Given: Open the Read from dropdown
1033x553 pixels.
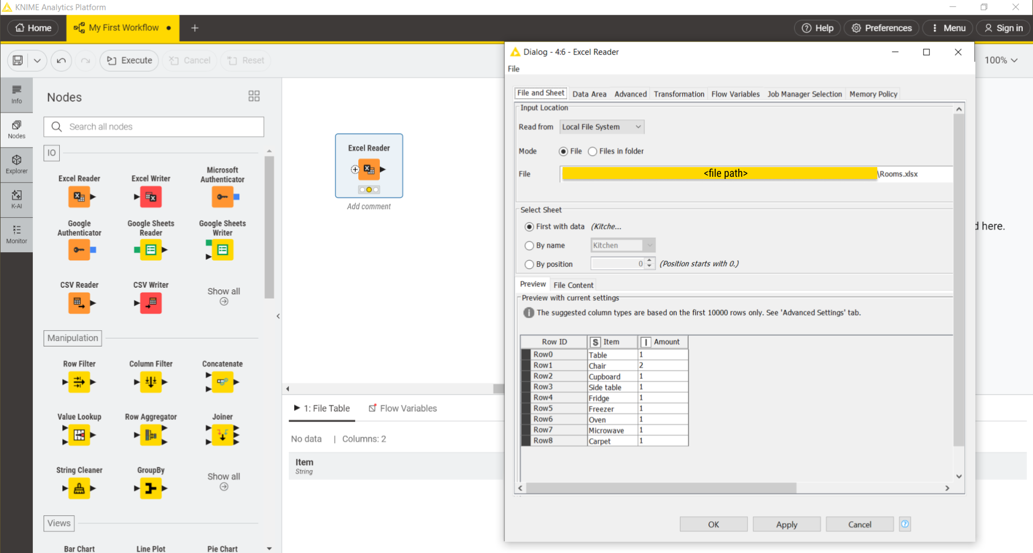Looking at the screenshot, I should (601, 127).
